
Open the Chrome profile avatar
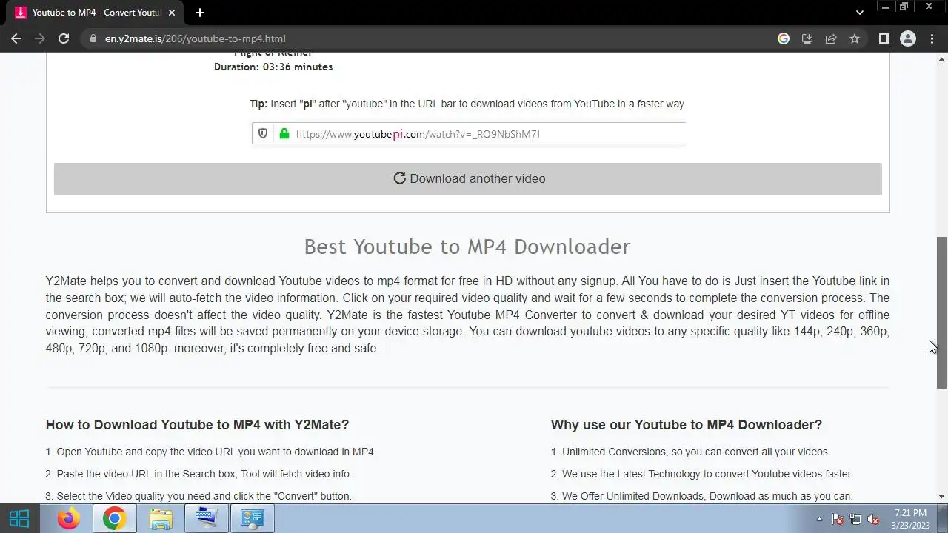pos(908,38)
